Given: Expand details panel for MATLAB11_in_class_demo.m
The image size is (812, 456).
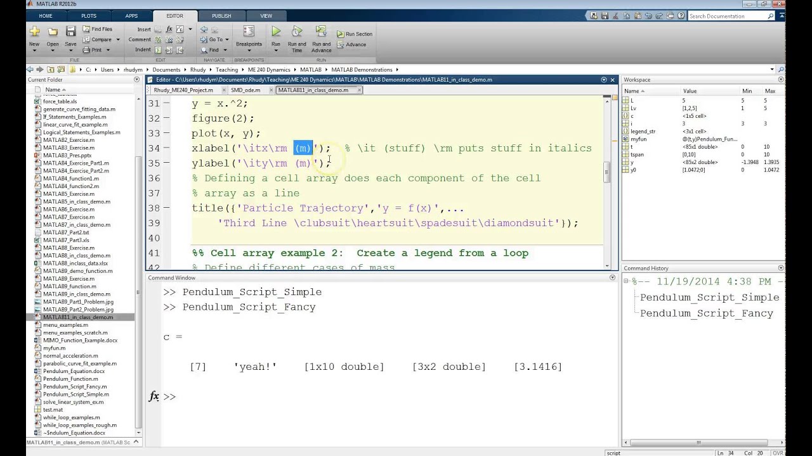Looking at the screenshot, I should (x=137, y=442).
